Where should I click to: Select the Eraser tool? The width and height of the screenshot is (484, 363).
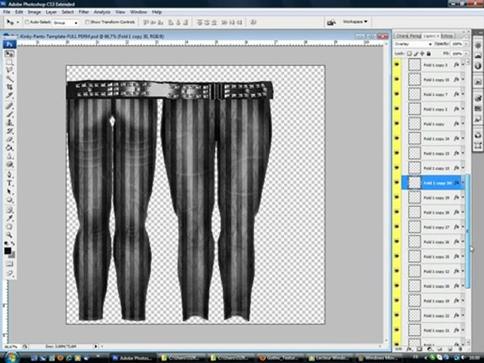click(10, 140)
